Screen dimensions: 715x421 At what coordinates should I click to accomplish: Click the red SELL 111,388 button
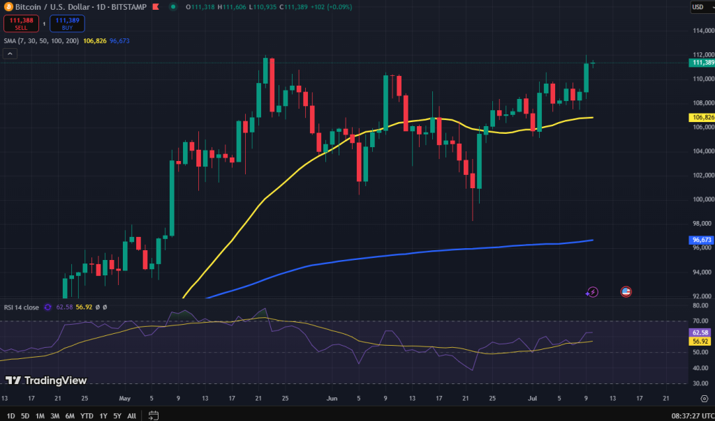pos(22,24)
